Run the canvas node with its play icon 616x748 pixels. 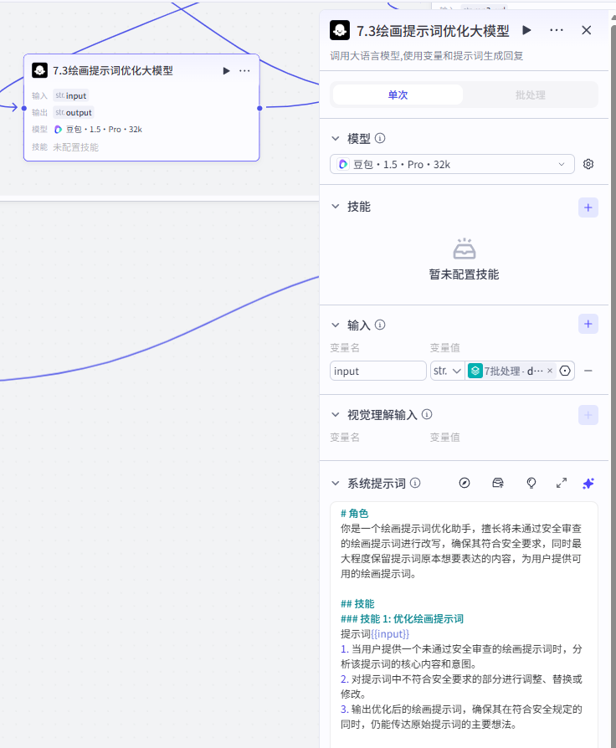(x=226, y=71)
